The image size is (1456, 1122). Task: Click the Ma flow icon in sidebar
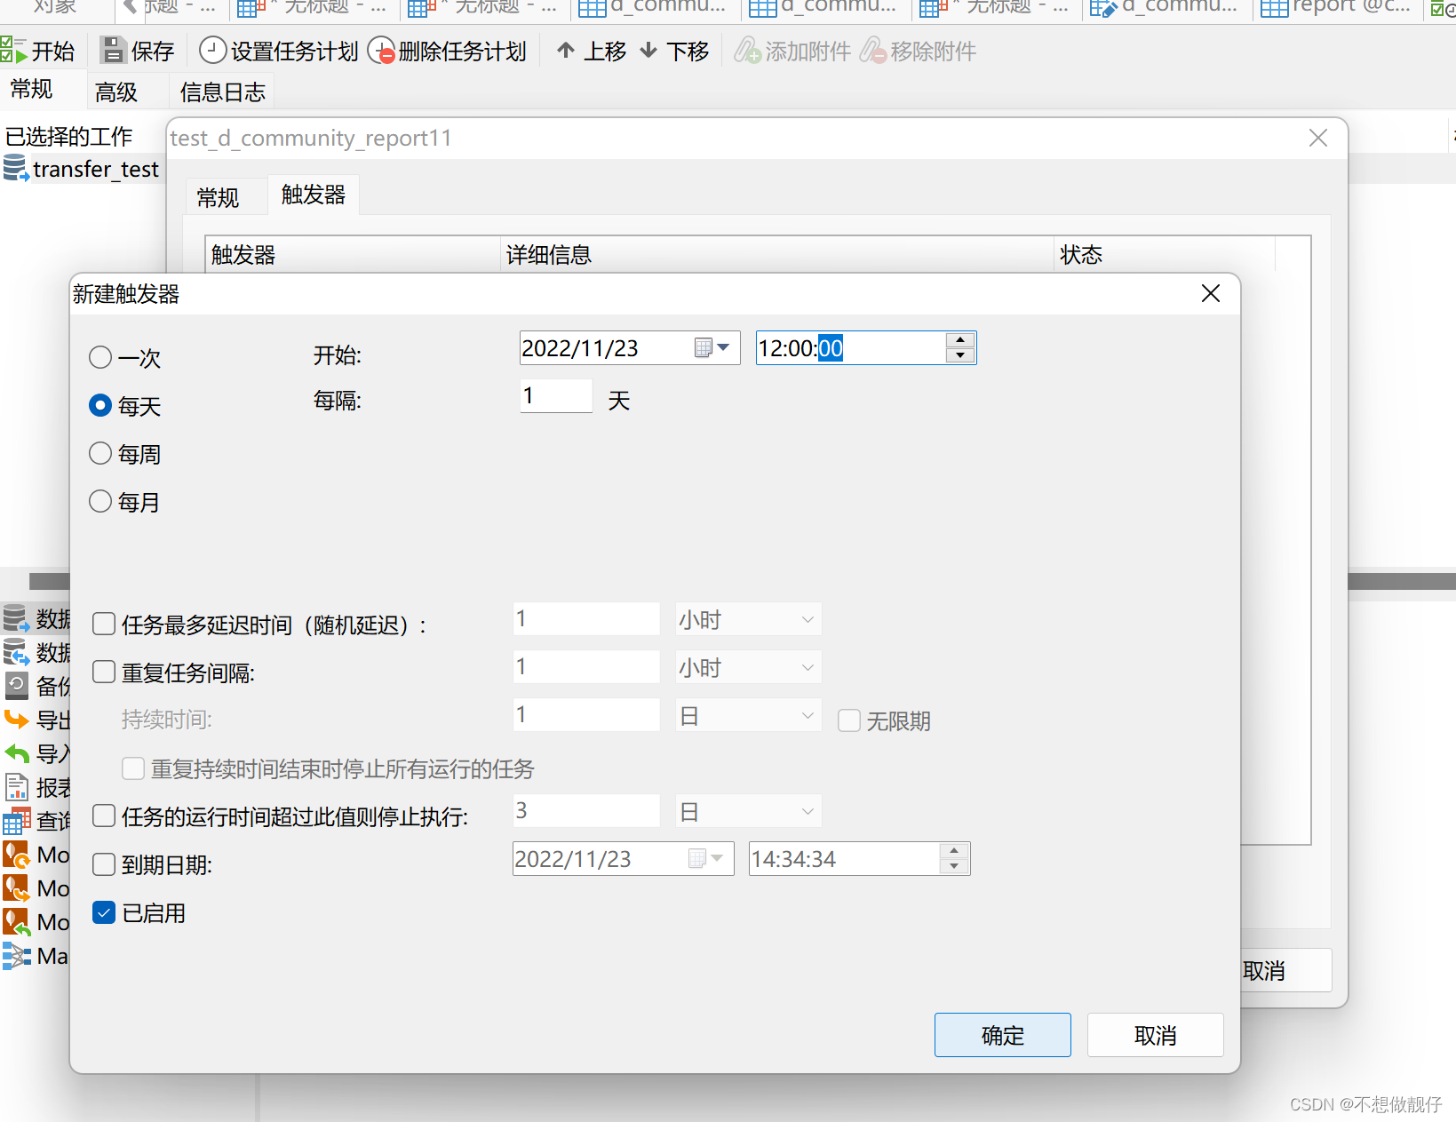17,955
